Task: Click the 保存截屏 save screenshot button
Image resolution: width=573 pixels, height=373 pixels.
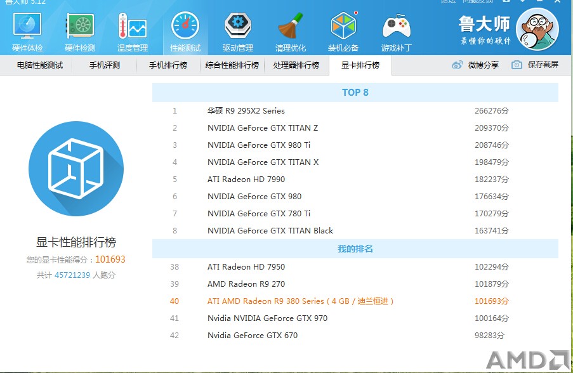Action: coord(543,65)
